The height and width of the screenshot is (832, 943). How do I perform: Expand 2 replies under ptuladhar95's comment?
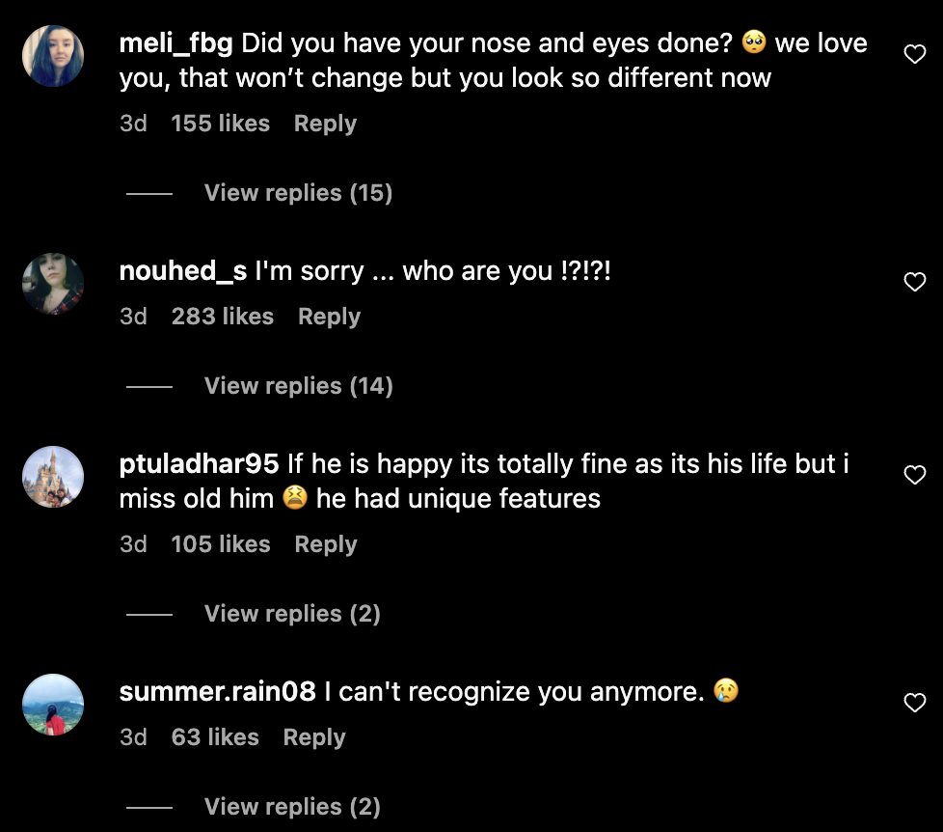coord(292,614)
